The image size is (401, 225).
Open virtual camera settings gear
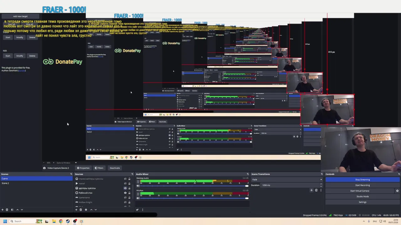pos(397,191)
